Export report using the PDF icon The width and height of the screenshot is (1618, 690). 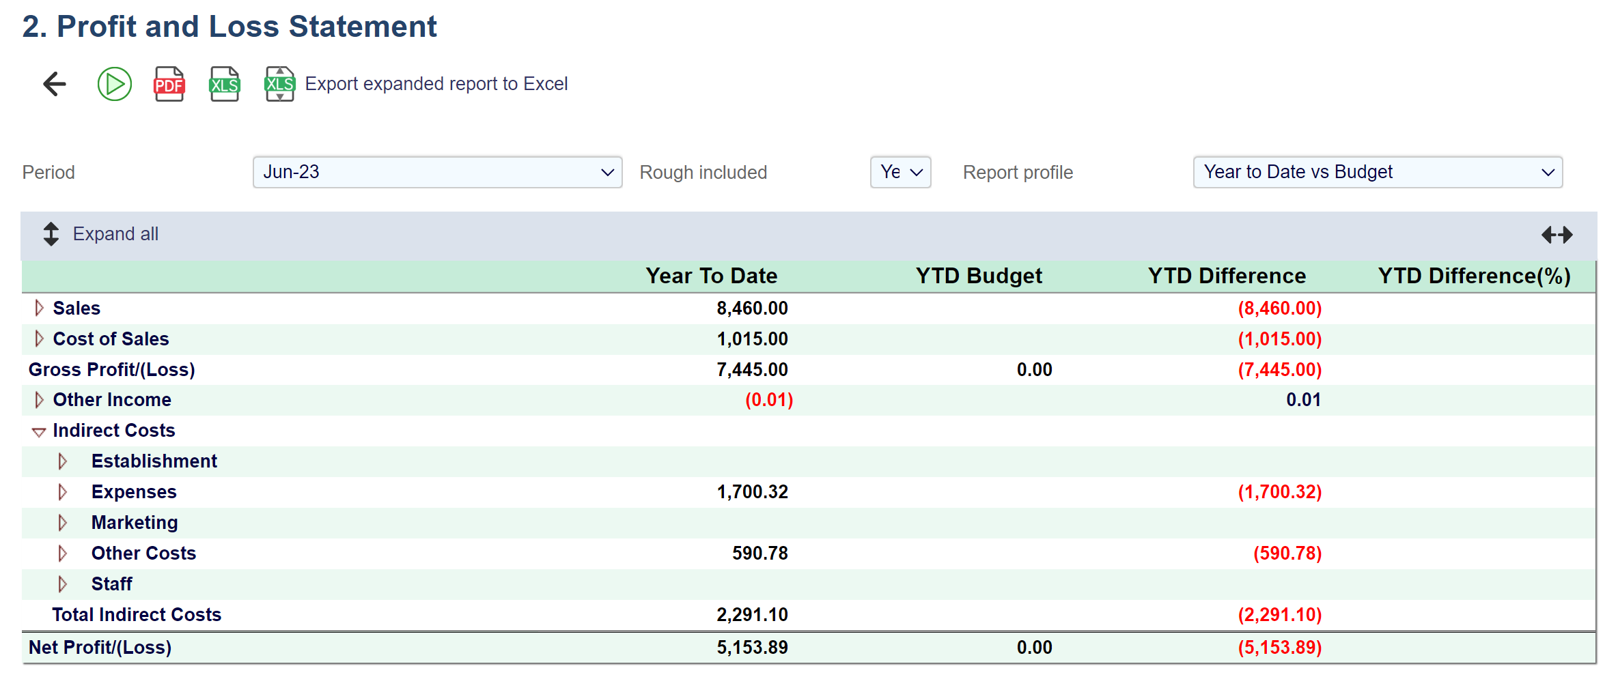point(169,84)
